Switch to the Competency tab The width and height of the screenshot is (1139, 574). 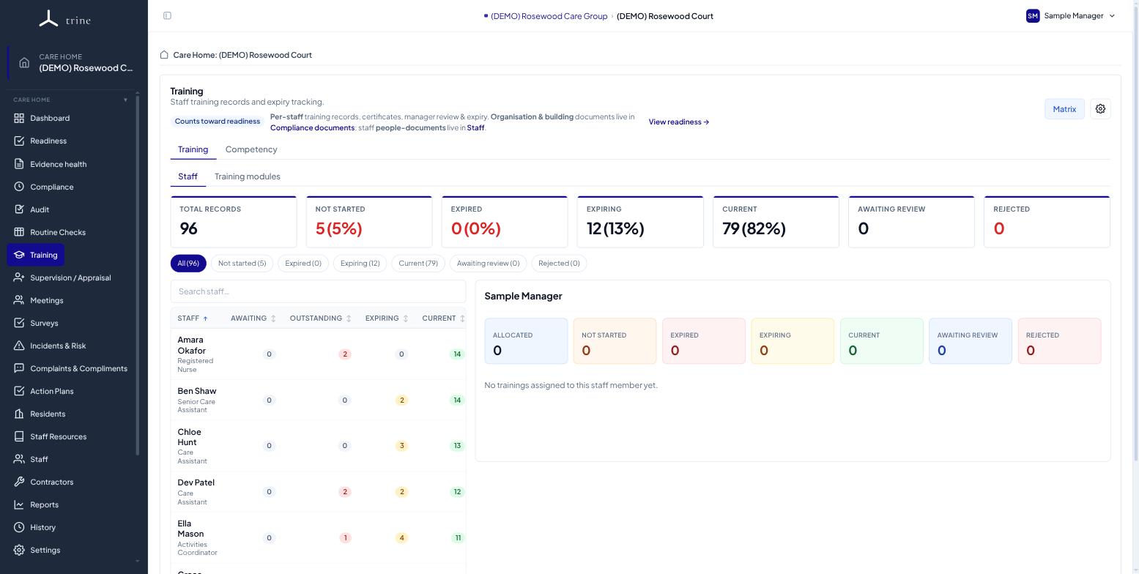pyautogui.click(x=251, y=149)
